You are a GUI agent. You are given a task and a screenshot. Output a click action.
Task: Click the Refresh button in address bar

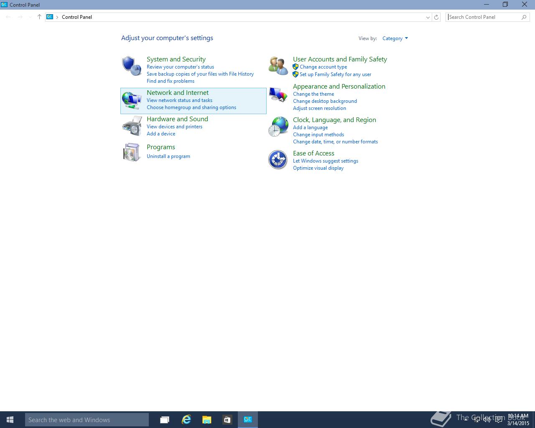click(x=436, y=17)
